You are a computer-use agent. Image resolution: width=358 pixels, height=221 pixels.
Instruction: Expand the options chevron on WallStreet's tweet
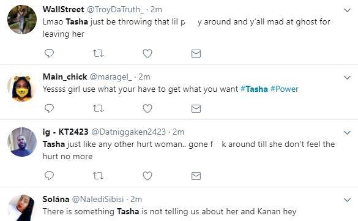[347, 10]
